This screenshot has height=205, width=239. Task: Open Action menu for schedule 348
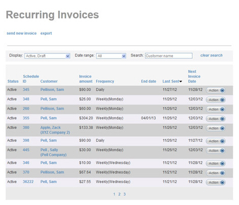pyautogui.click(x=216, y=100)
